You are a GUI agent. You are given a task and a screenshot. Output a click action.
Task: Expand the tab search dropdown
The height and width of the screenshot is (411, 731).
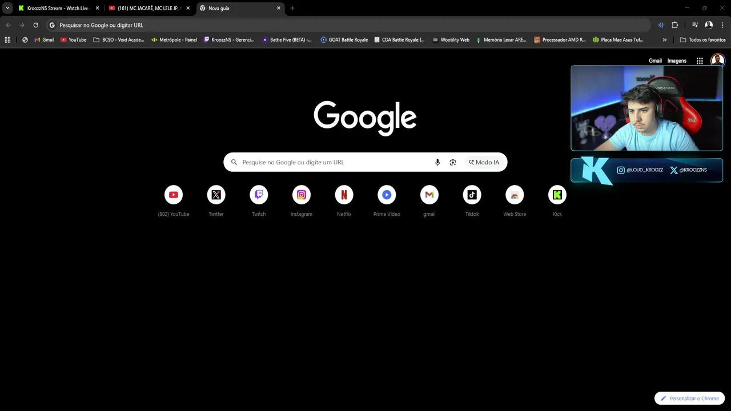pos(7,8)
